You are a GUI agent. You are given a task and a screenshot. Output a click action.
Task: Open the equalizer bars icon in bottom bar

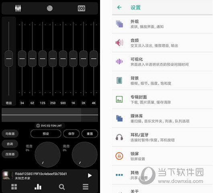[x=38, y=187]
